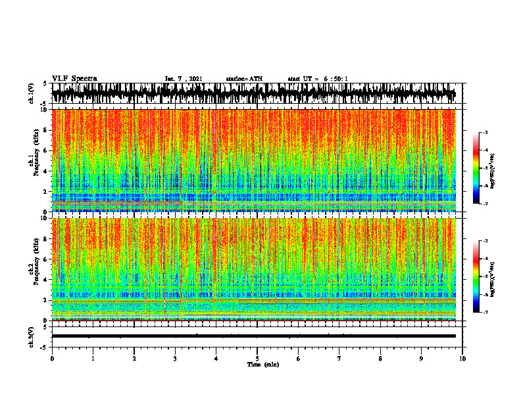Click the ch.1 spectrogram plot area

tap(253, 160)
